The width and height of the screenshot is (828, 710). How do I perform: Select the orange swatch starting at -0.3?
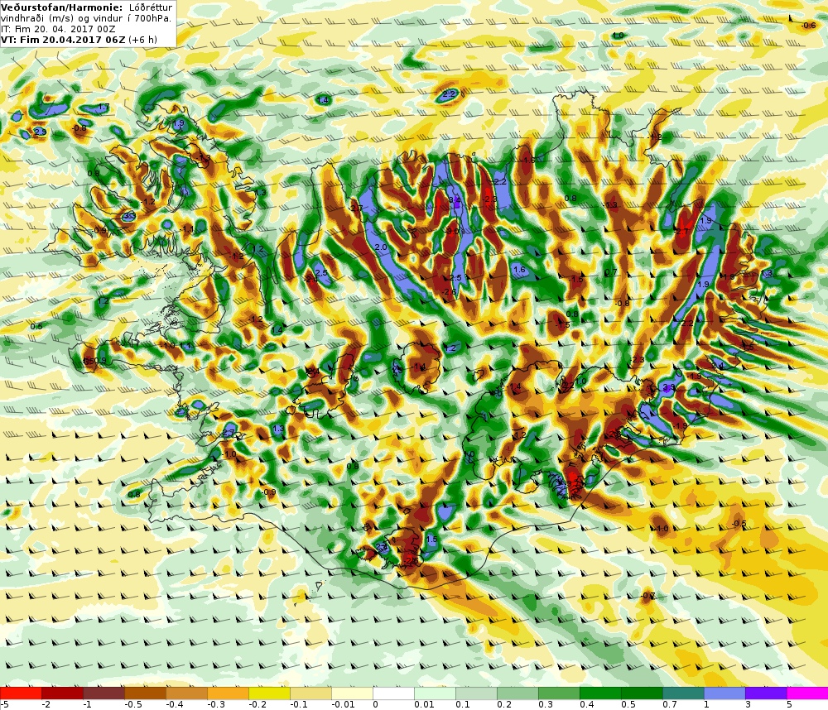[x=228, y=693]
